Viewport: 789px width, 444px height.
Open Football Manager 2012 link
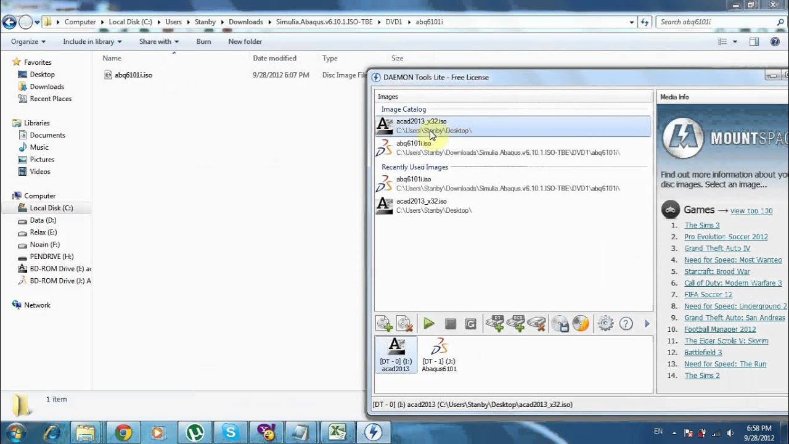click(x=720, y=329)
